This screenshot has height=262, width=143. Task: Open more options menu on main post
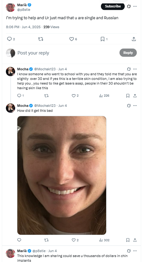[x=135, y=7]
